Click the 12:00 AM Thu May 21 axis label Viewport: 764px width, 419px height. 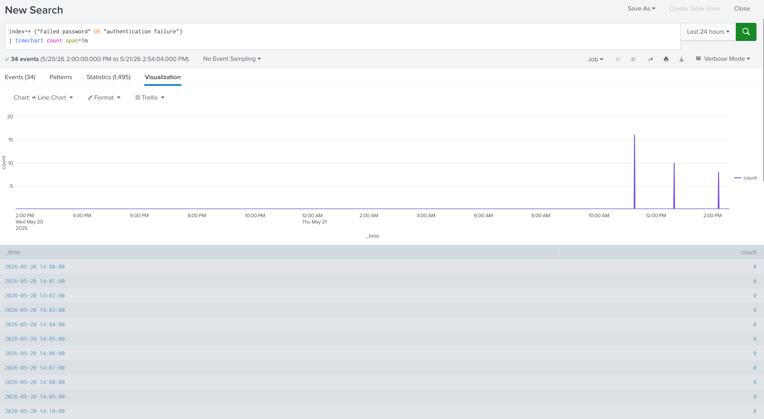(x=314, y=219)
